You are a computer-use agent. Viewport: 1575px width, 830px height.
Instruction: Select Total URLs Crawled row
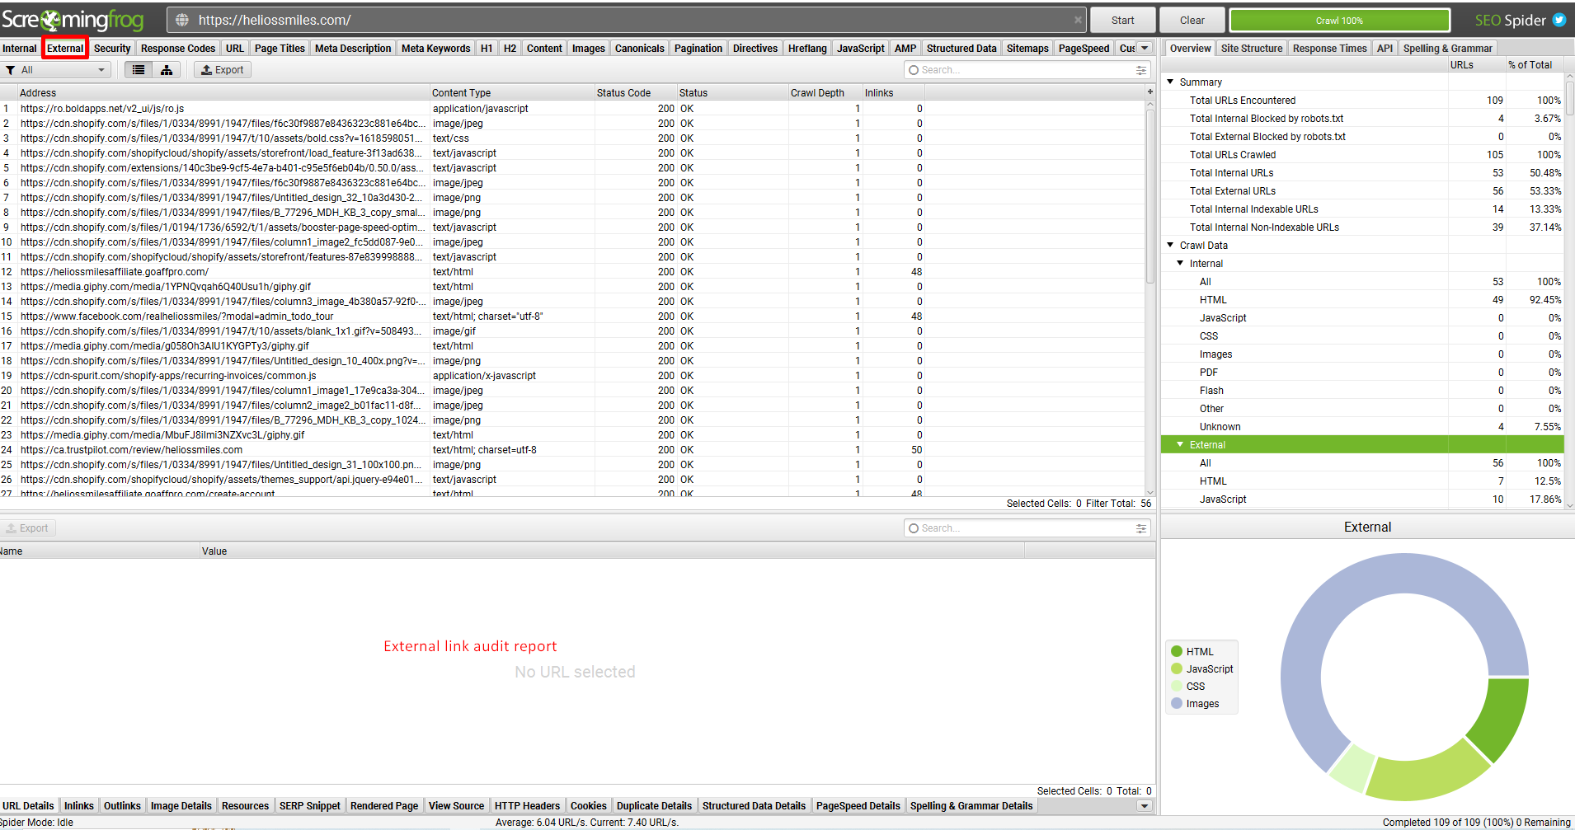(x=1362, y=154)
